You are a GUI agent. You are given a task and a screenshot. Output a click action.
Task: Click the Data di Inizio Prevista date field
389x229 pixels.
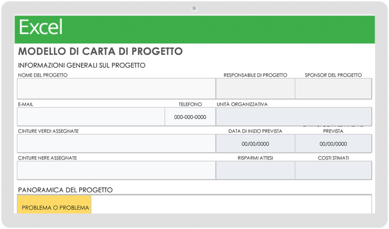pyautogui.click(x=255, y=143)
